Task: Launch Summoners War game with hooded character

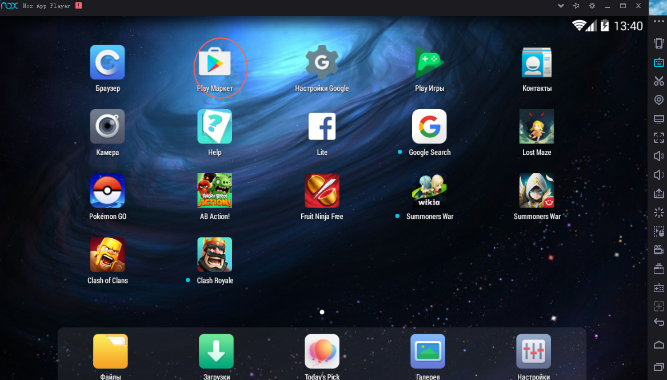Action: (537, 190)
